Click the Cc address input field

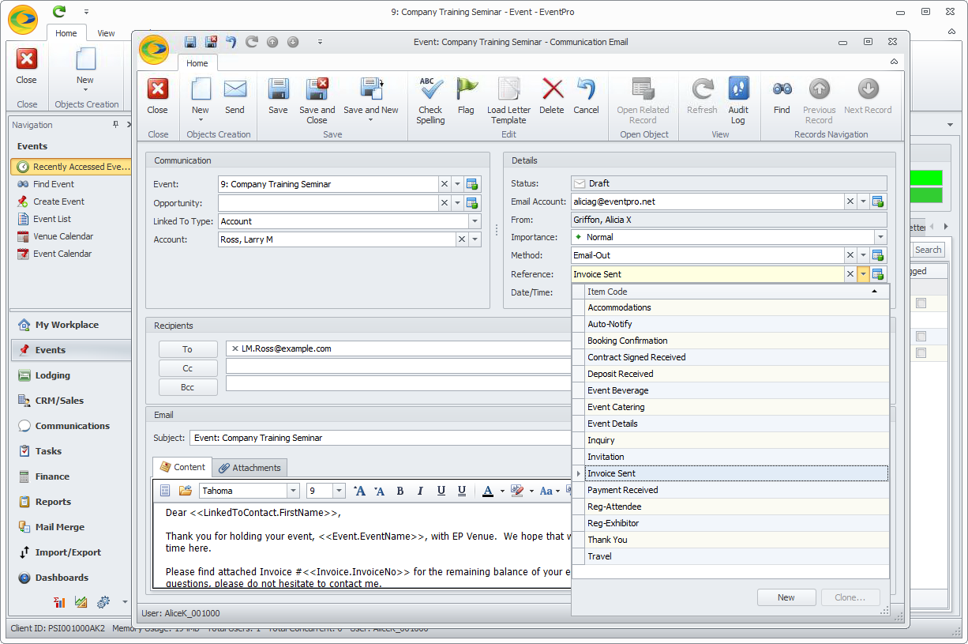point(398,367)
